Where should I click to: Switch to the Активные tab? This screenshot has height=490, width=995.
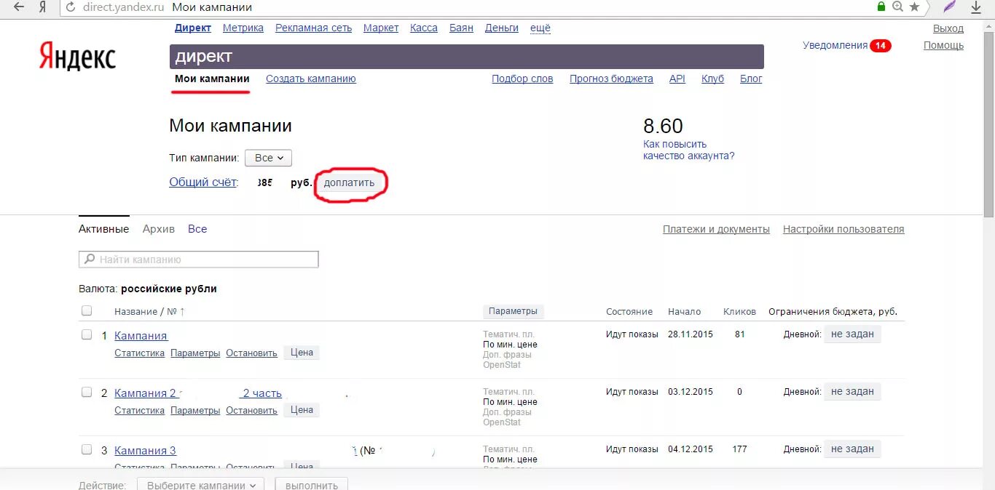tap(103, 229)
